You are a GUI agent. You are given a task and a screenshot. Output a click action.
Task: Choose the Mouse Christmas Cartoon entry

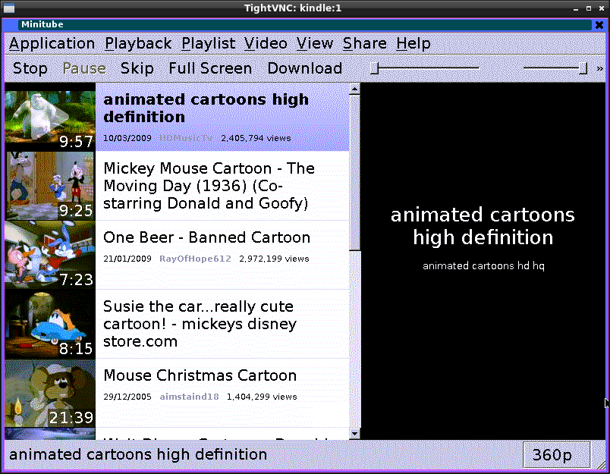[200, 376]
